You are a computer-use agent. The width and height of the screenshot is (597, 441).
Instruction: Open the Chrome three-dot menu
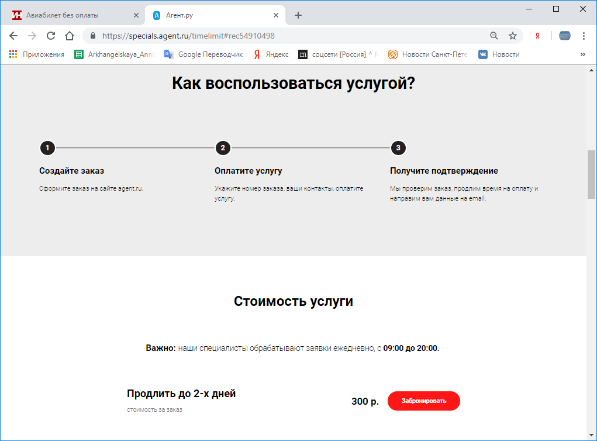point(584,36)
